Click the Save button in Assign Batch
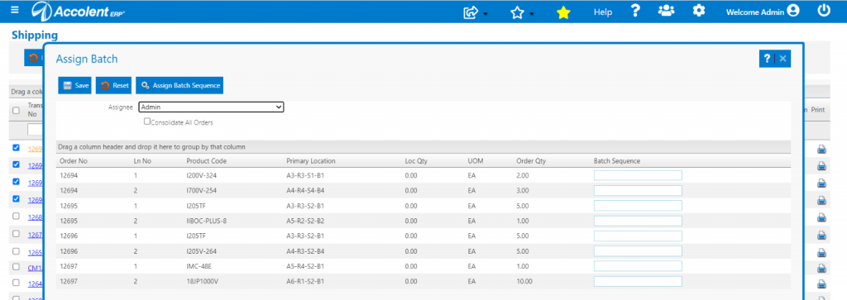Screen dimensions: 847x300 coord(74,85)
